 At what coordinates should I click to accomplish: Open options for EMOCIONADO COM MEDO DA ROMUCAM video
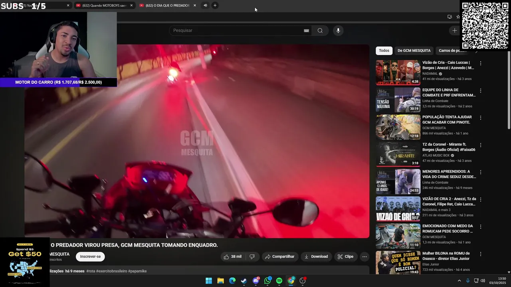click(481, 227)
